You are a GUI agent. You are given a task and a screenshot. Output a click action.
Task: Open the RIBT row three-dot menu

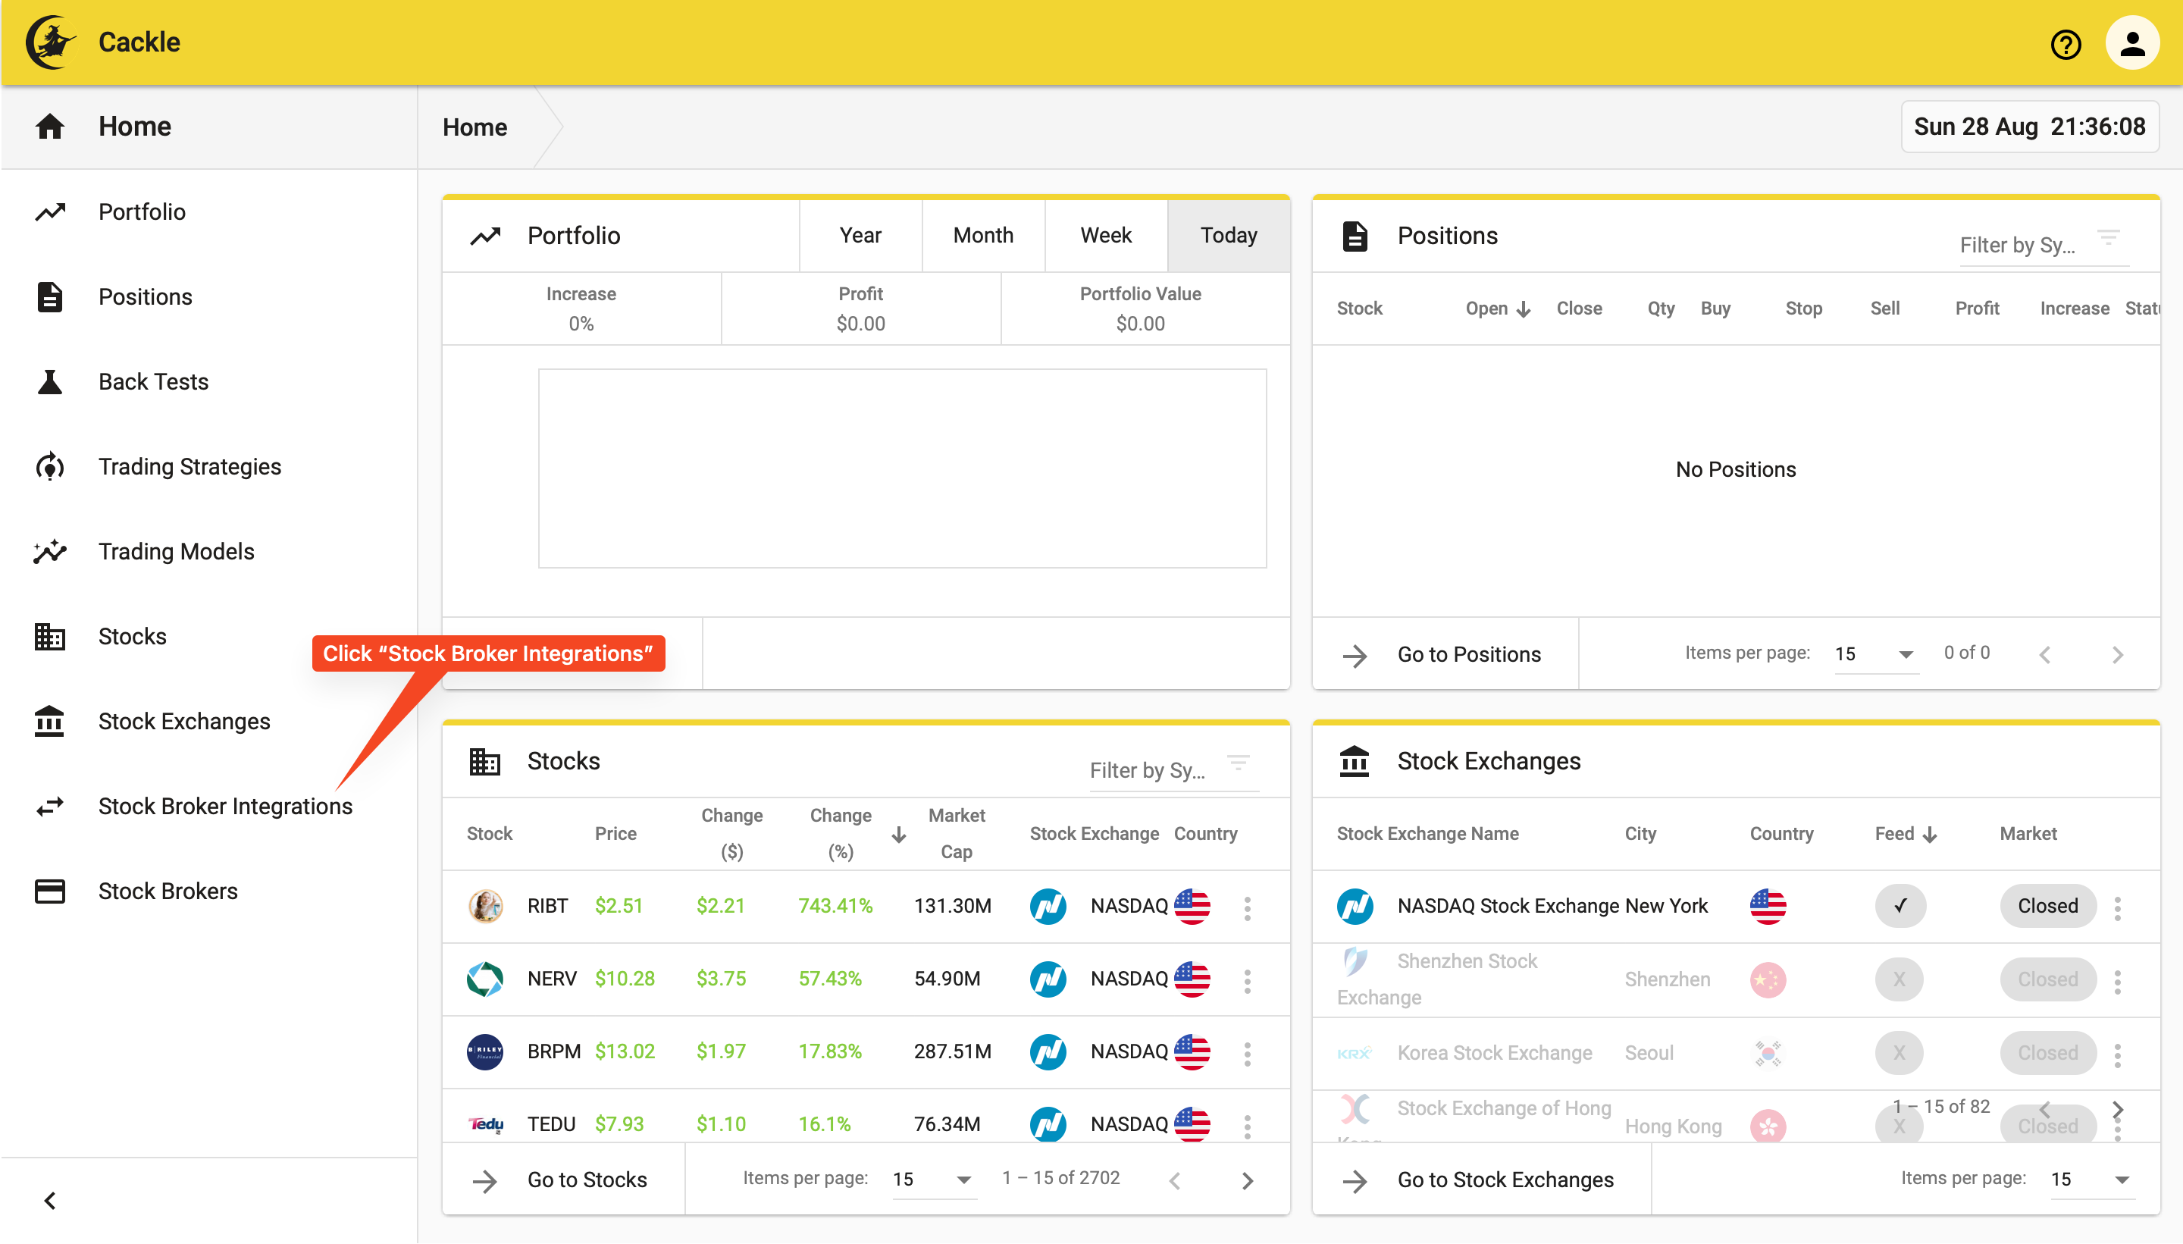click(x=1247, y=907)
